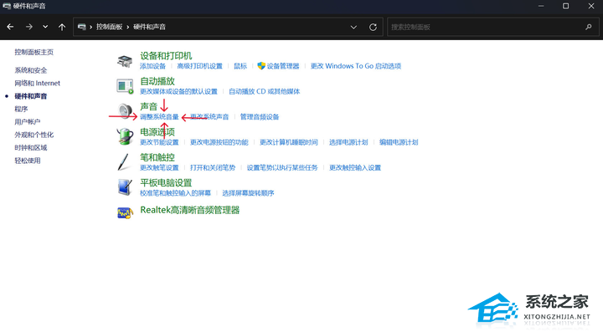Open the recent locations dropdown arrow

tap(45, 27)
